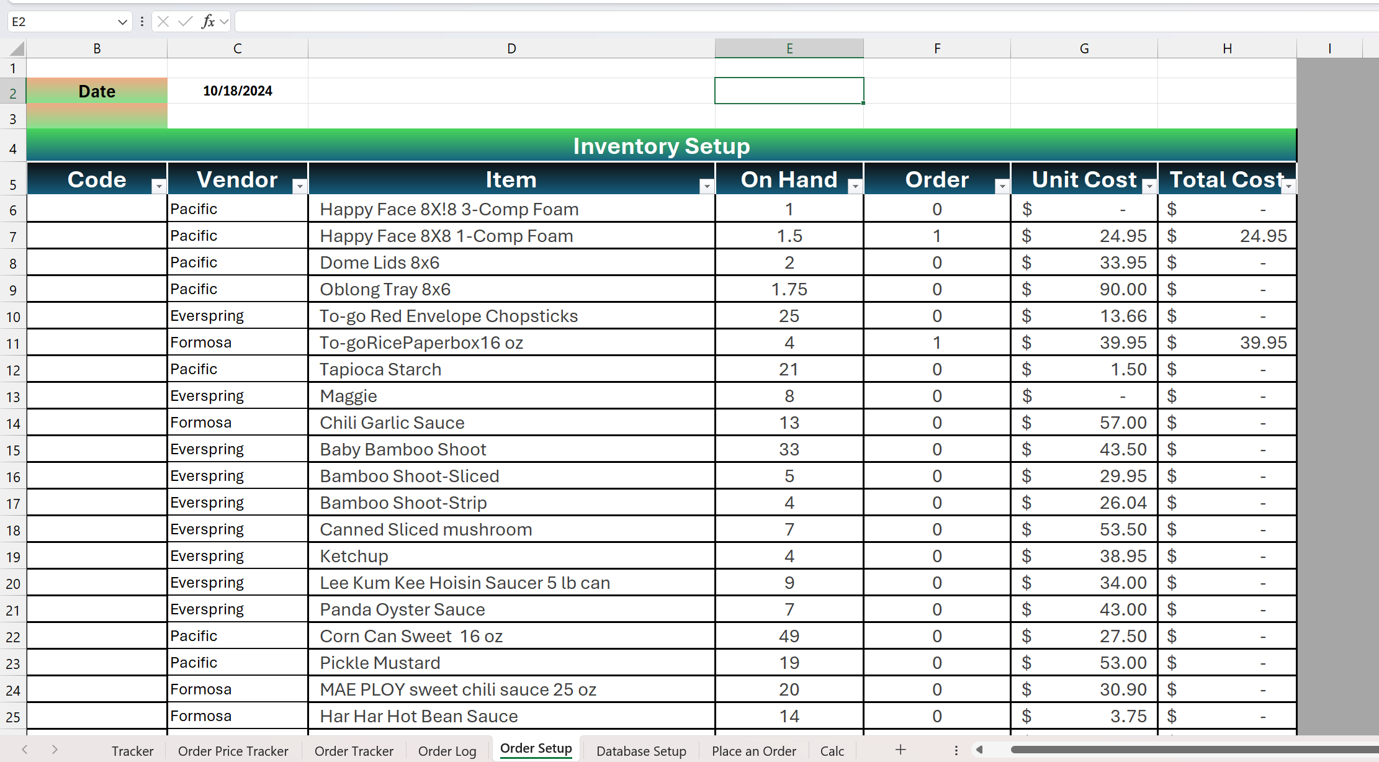Click the Name Box showing E2
The height and width of the screenshot is (762, 1379).
tap(62, 22)
